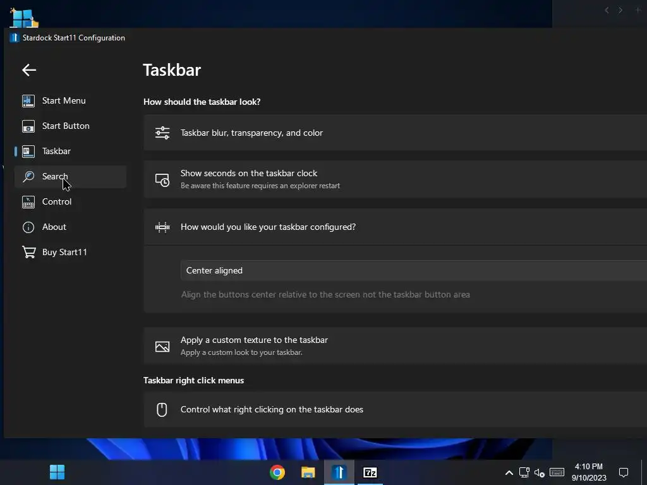
Task: Open Show seconds on the taskbar clock
Action: coord(396,179)
